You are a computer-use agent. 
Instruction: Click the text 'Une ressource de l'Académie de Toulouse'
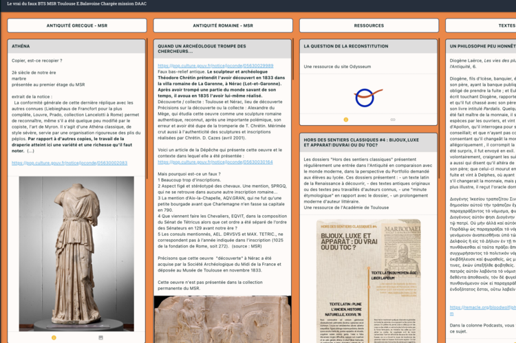(x=346, y=208)
